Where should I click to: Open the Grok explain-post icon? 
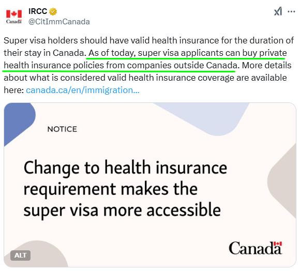tap(278, 11)
